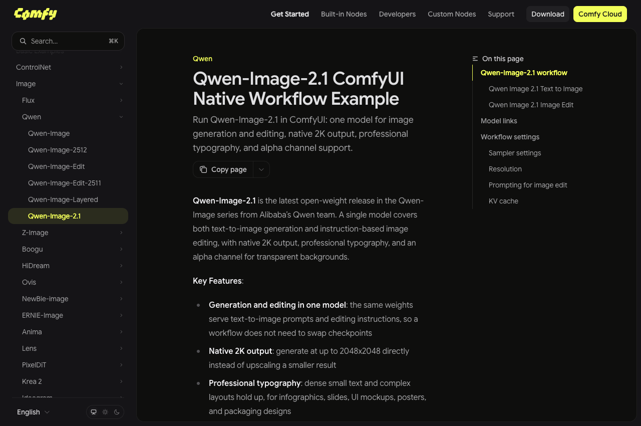Jump to Qwen-Image-2.1 workflow section
Image resolution: width=641 pixels, height=426 pixels.
[x=524, y=73]
